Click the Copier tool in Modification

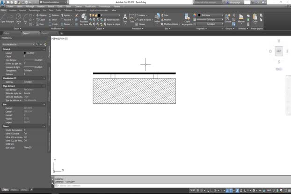[x=41, y=20]
